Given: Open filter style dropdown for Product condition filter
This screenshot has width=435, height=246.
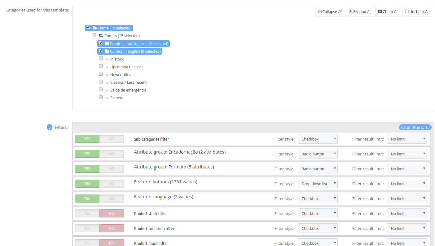Looking at the screenshot, I should point(318,228).
